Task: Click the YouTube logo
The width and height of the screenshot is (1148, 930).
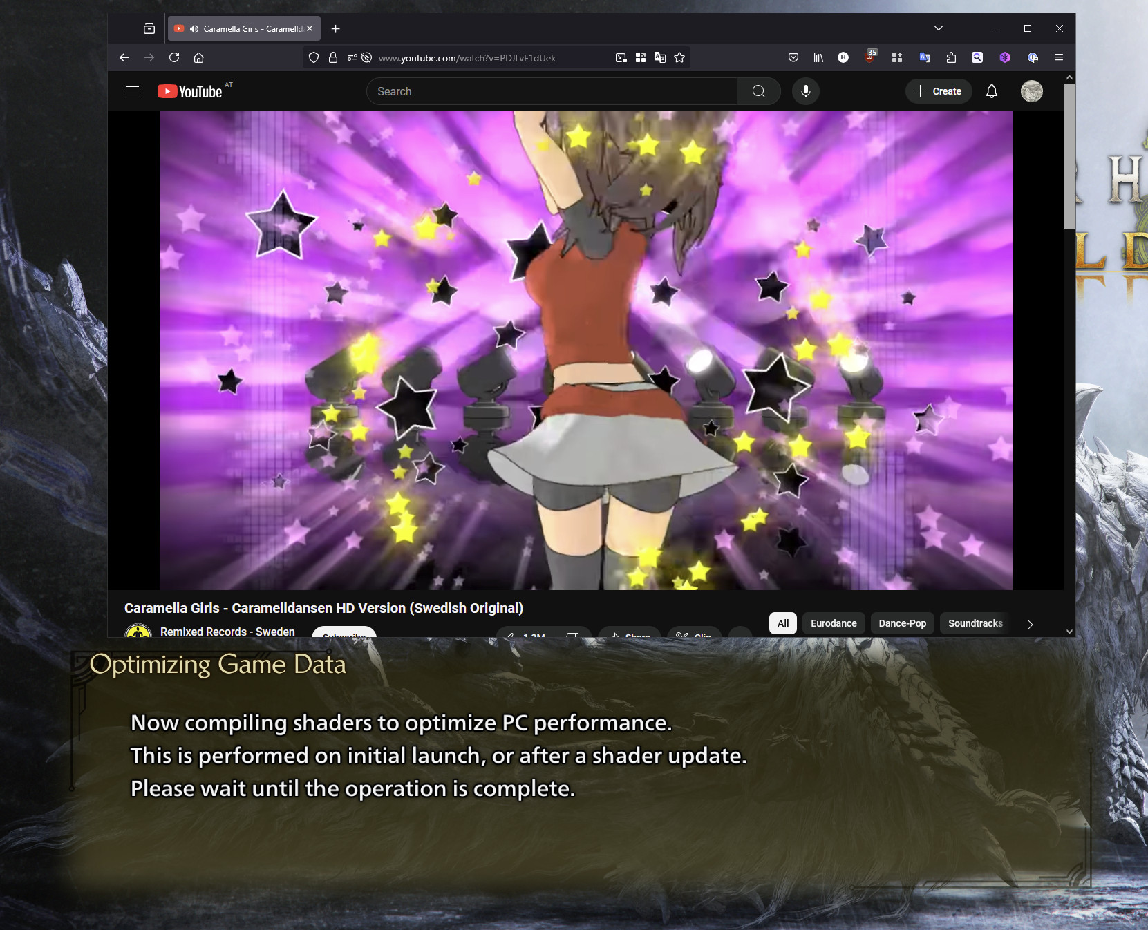Action: 190,91
